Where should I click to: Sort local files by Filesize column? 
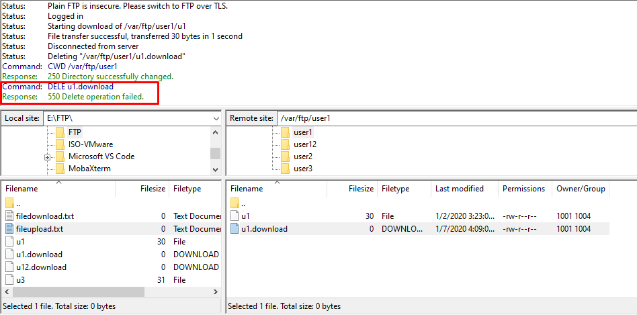point(142,189)
